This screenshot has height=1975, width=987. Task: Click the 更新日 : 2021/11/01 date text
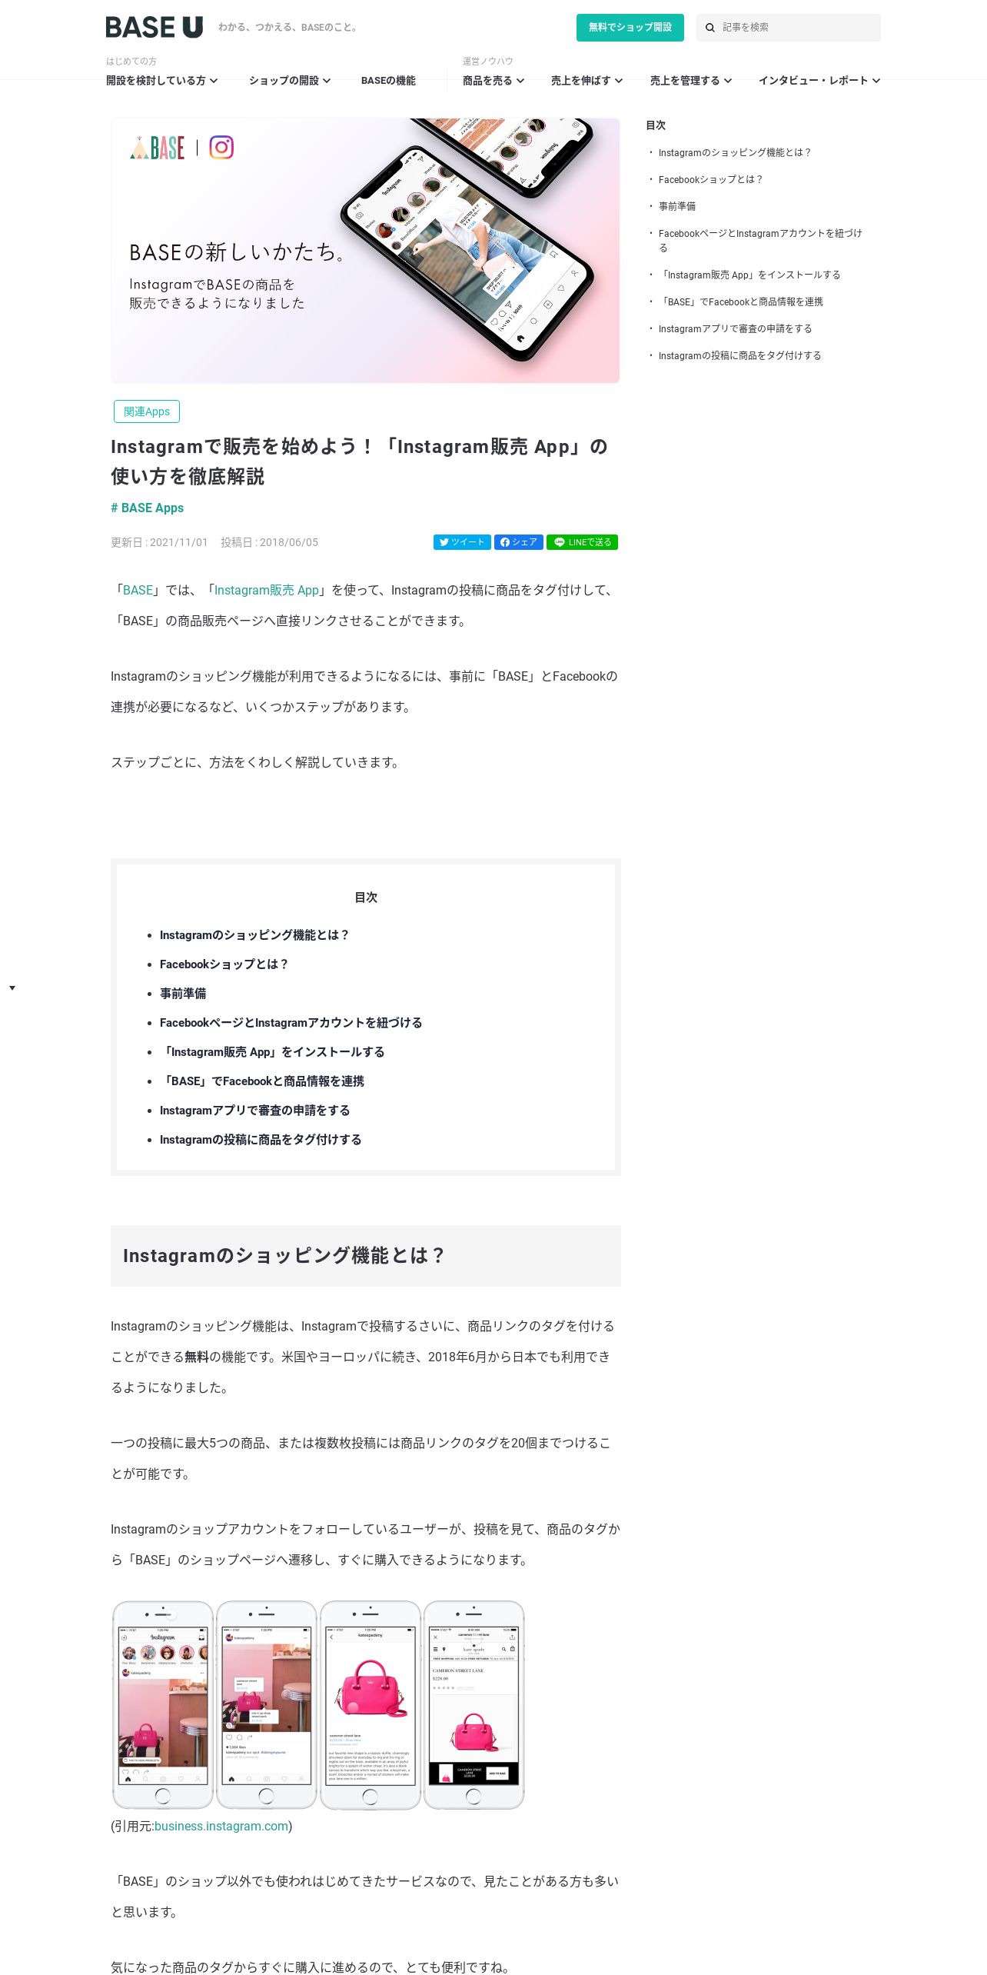tap(159, 543)
